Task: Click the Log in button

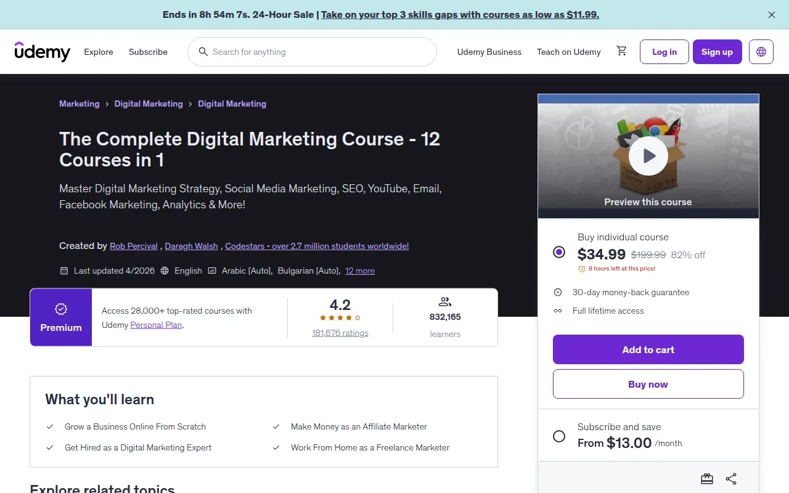Action: [664, 52]
